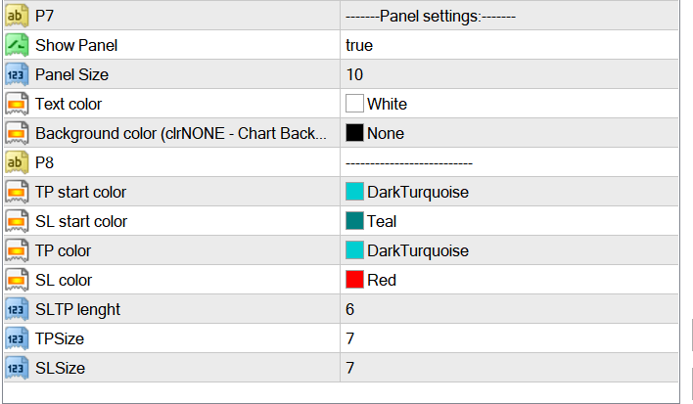Click the TP start color turquoise swatch
The height and width of the screenshot is (404, 693).
(354, 192)
